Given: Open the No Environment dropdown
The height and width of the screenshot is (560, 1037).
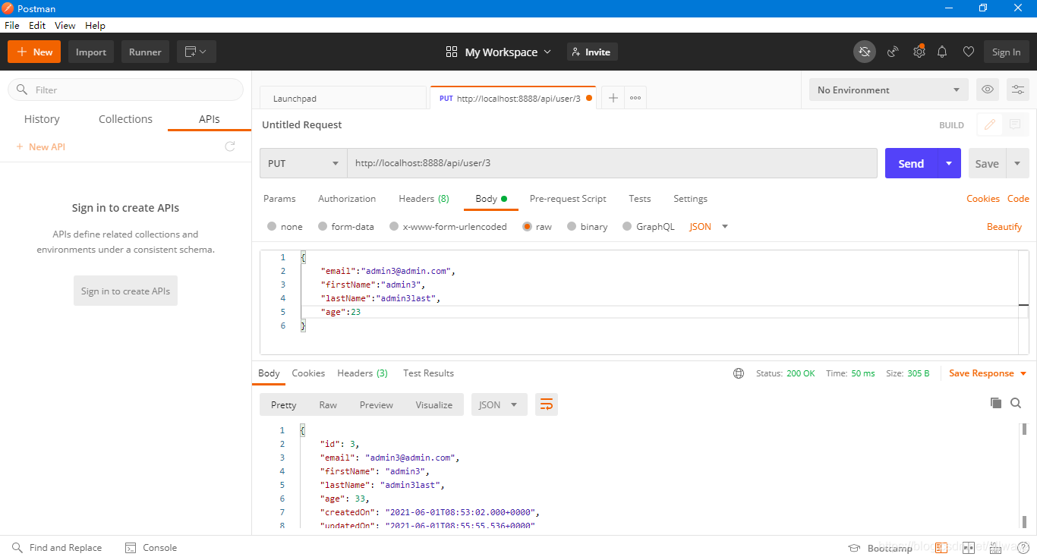Looking at the screenshot, I should coord(888,90).
